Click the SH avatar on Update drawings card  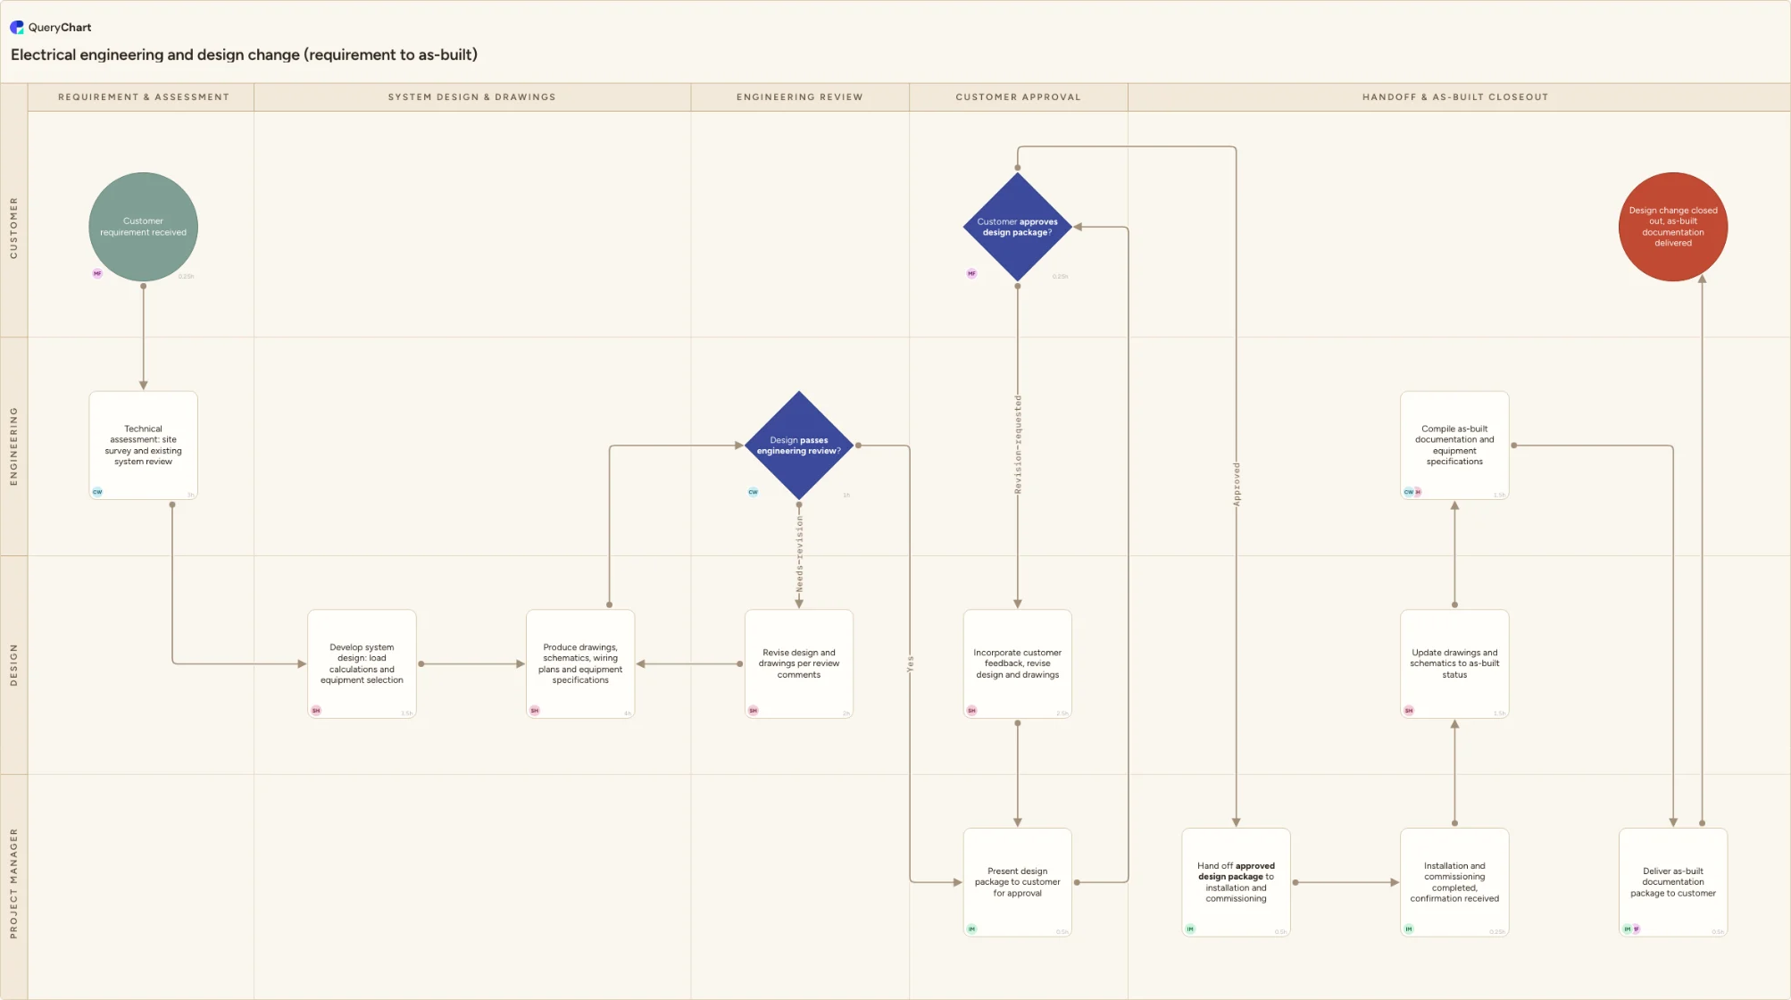pyautogui.click(x=1409, y=711)
